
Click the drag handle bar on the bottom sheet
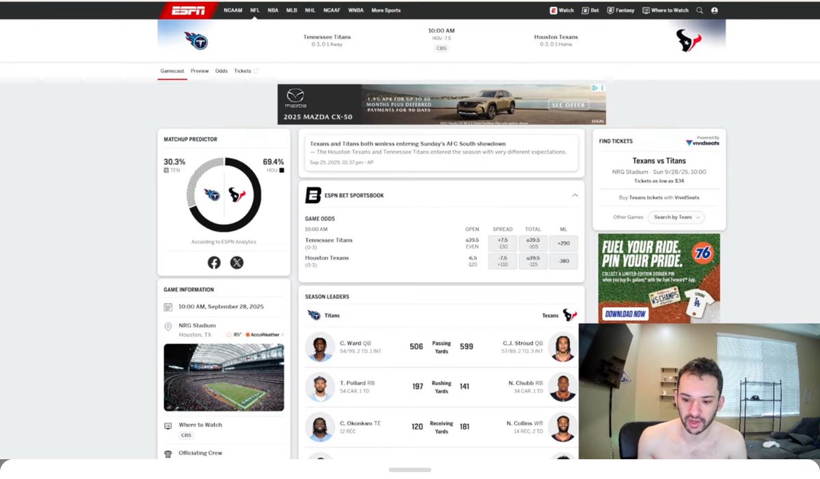[410, 470]
